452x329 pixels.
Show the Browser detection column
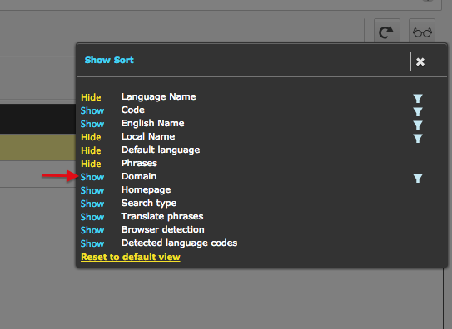[x=92, y=230]
